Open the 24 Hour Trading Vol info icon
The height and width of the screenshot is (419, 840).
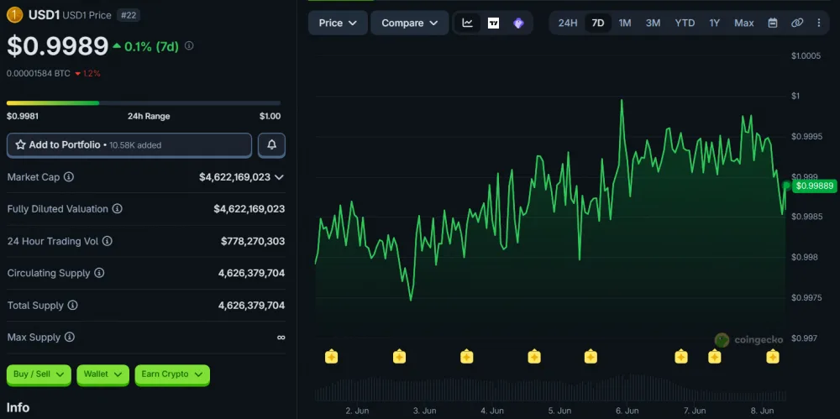click(108, 241)
